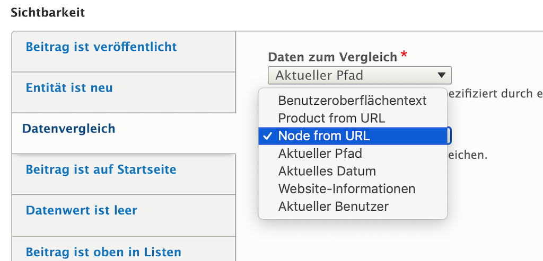Choose Benutzeroberflächentext from the list
This screenshot has width=543, height=261.
pos(352,101)
